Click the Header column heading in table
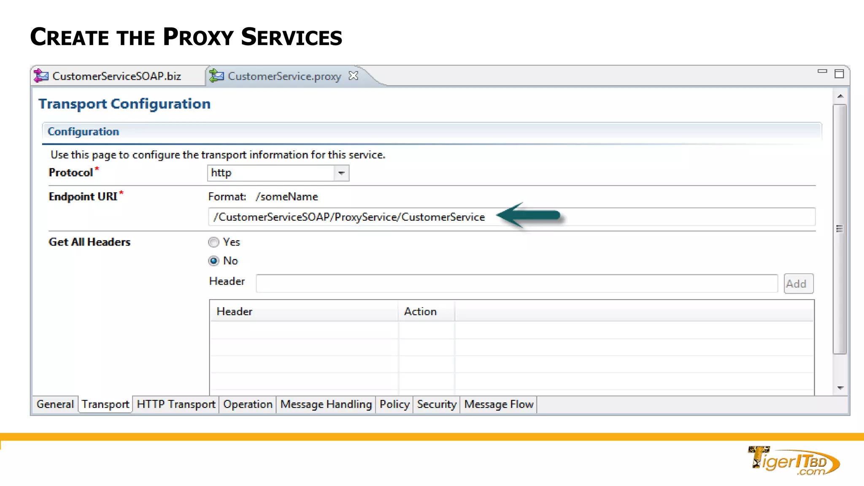This screenshot has width=864, height=486. tap(304, 311)
